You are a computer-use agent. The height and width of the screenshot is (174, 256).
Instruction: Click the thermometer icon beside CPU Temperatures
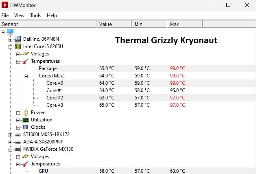(25, 61)
